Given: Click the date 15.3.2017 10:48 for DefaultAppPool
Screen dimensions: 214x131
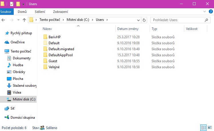Looking at the screenshot, I should click(128, 55).
